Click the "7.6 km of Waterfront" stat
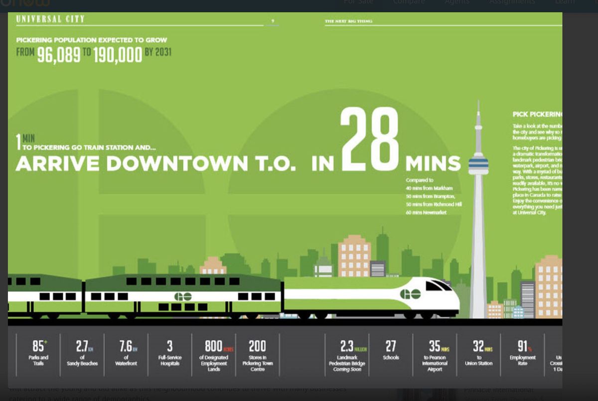 126,353
